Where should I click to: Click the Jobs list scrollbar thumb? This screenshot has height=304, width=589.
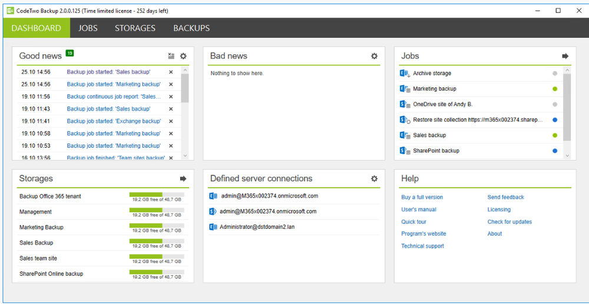pyautogui.click(x=567, y=107)
